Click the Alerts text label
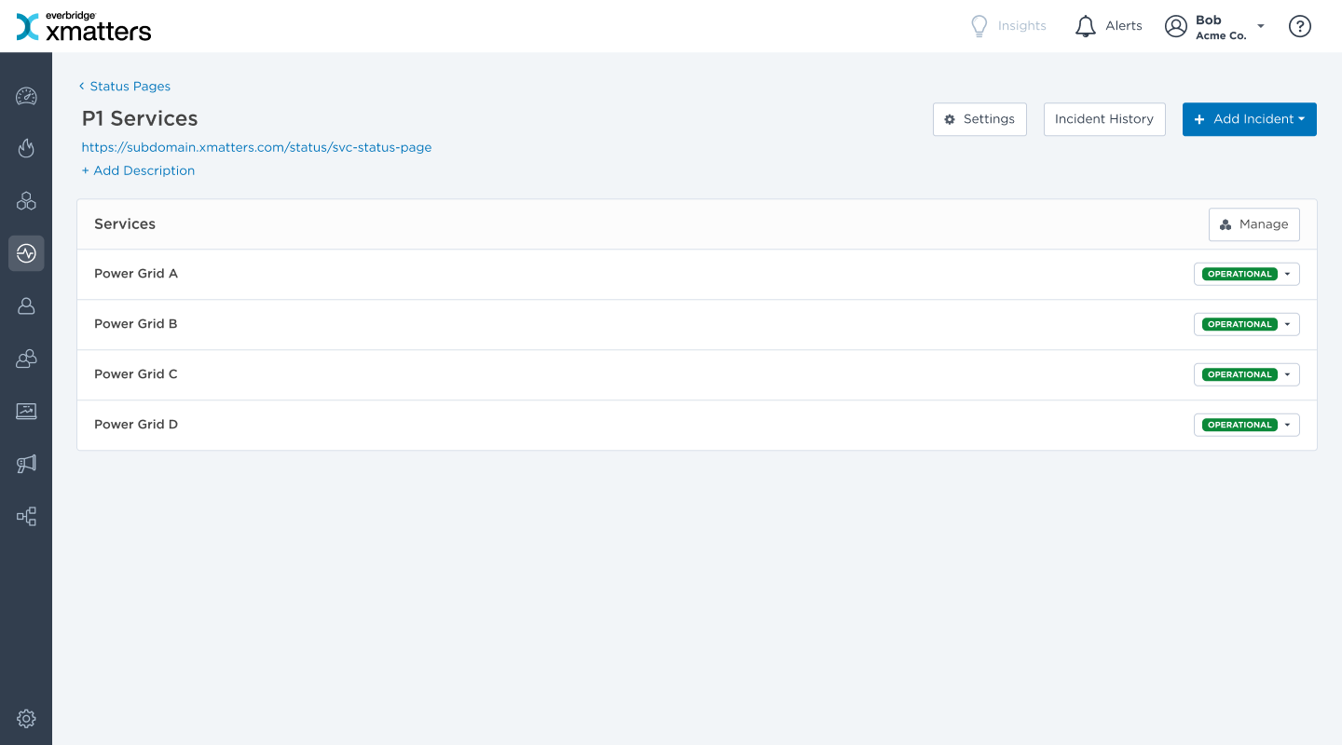The width and height of the screenshot is (1342, 745). coord(1124,26)
